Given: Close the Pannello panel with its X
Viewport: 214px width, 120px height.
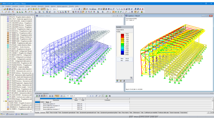Looking at the screenshot, I should (x=132, y=27).
